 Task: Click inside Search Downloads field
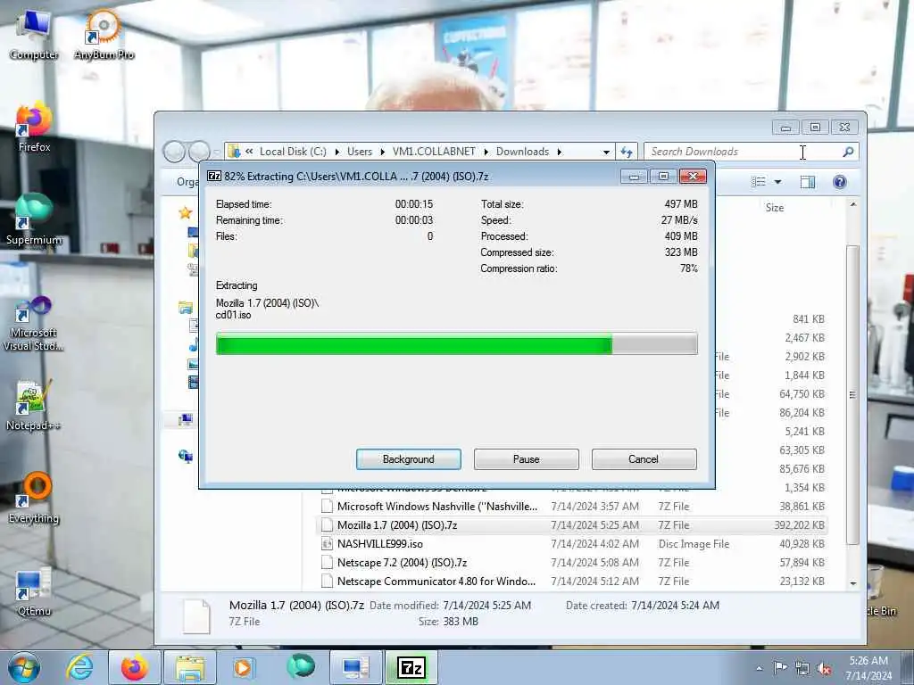744,152
